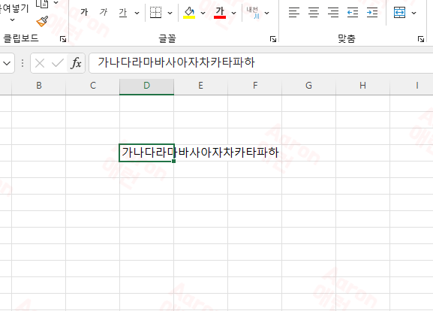The width and height of the screenshot is (433, 311).
Task: Select column E header
Action: pos(201,86)
